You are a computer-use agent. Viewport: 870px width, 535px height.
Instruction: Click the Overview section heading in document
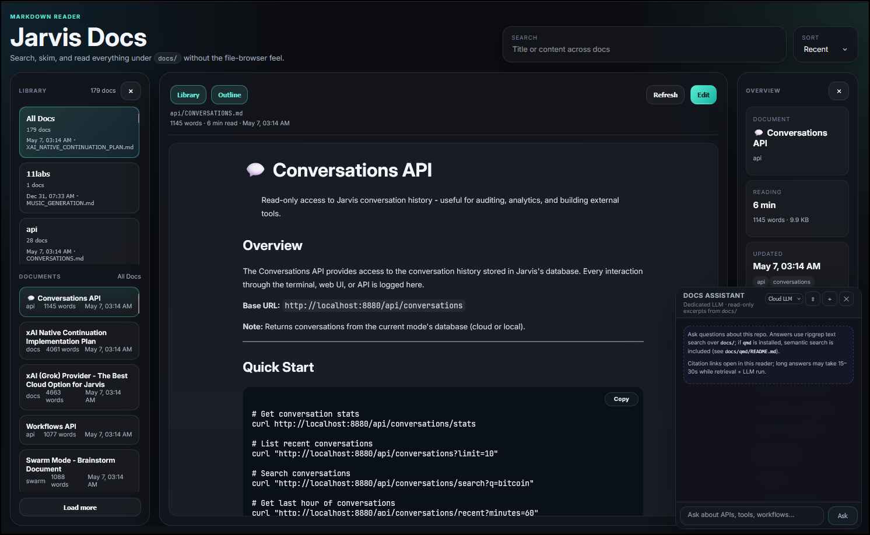[272, 245]
